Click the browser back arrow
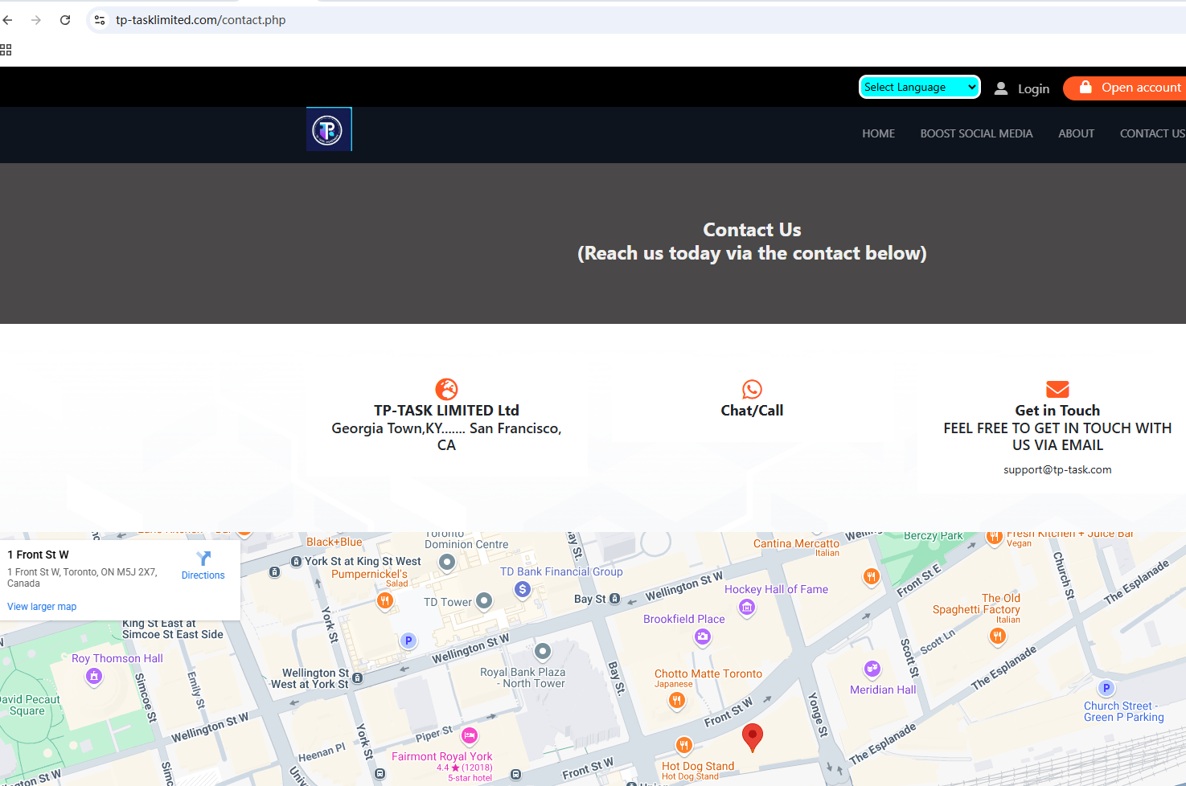Viewport: 1186px width, 786px height. coord(8,20)
